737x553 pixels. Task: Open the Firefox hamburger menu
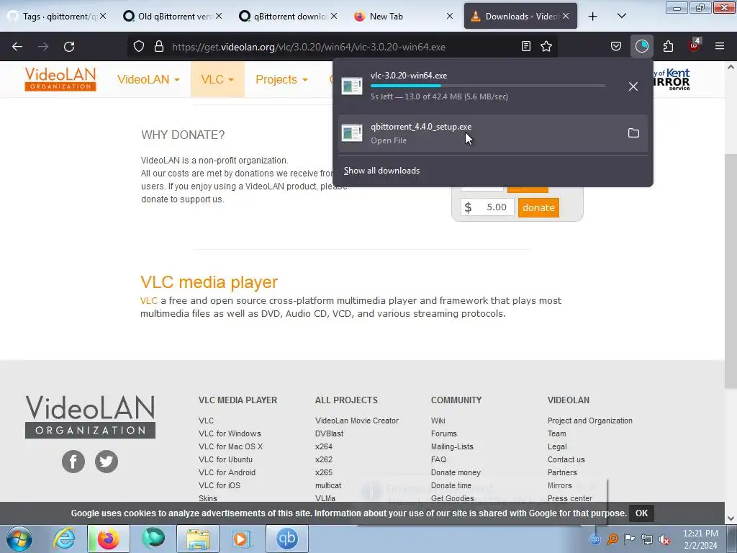point(720,47)
